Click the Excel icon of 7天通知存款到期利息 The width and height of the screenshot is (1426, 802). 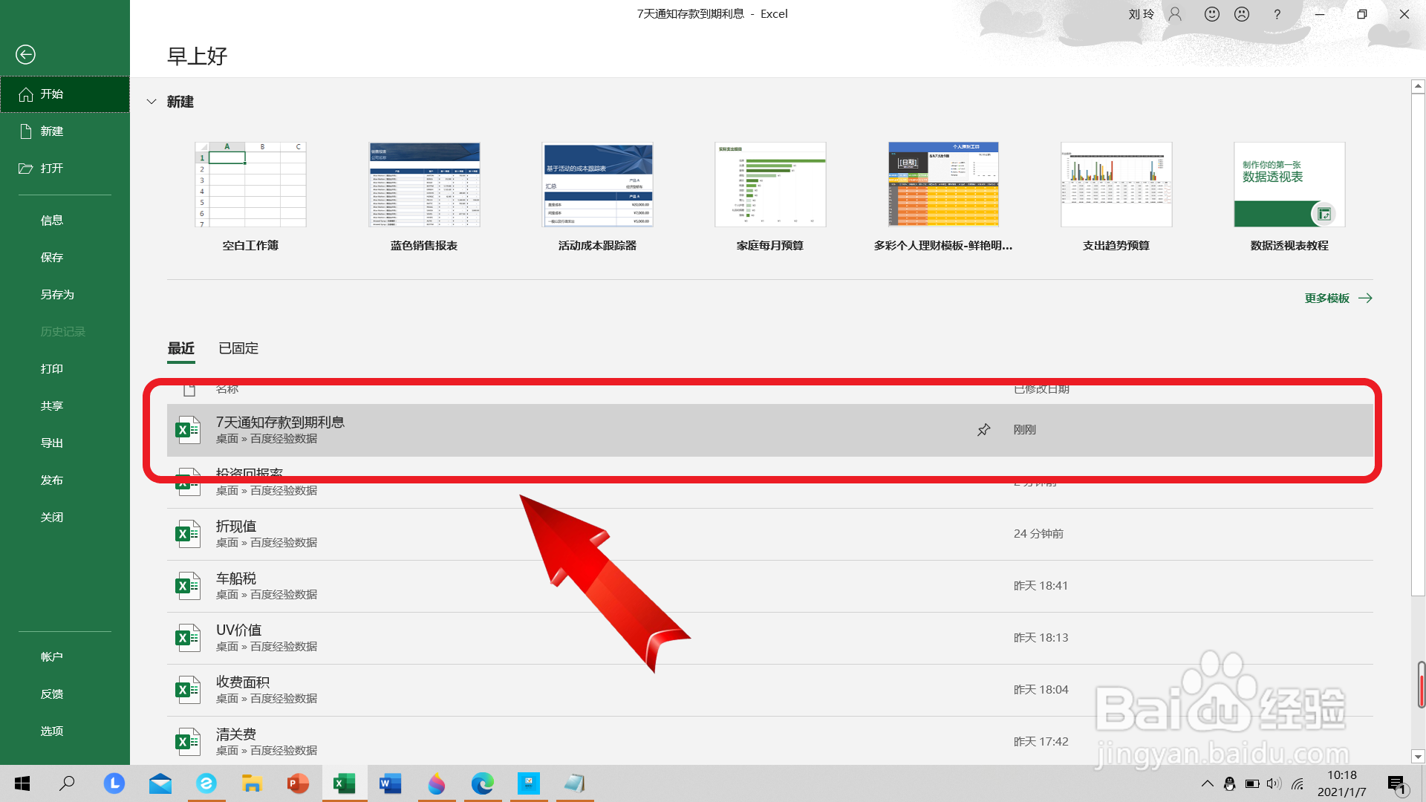tap(188, 430)
